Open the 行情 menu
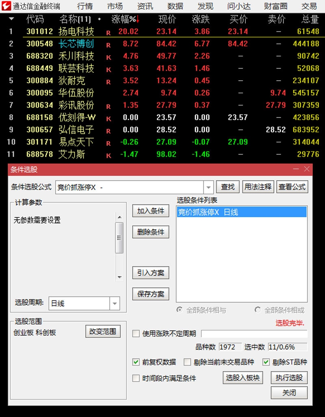This screenshot has width=325, height=417. 84,6
